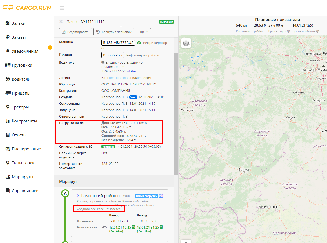Open Грузовики in the sidebar
Viewport: 327px width, 243px height.
22,65
